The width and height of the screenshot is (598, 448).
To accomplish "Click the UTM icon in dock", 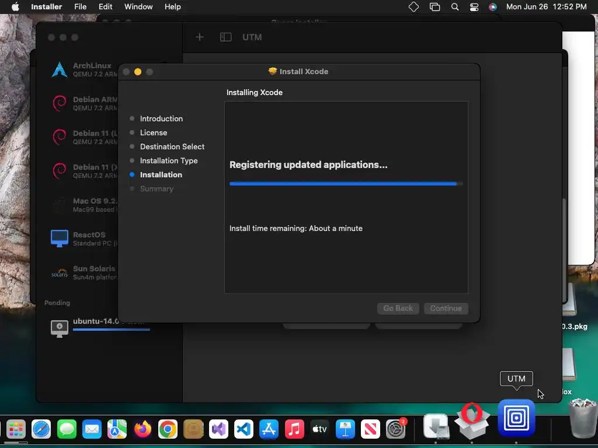I will tap(516, 418).
